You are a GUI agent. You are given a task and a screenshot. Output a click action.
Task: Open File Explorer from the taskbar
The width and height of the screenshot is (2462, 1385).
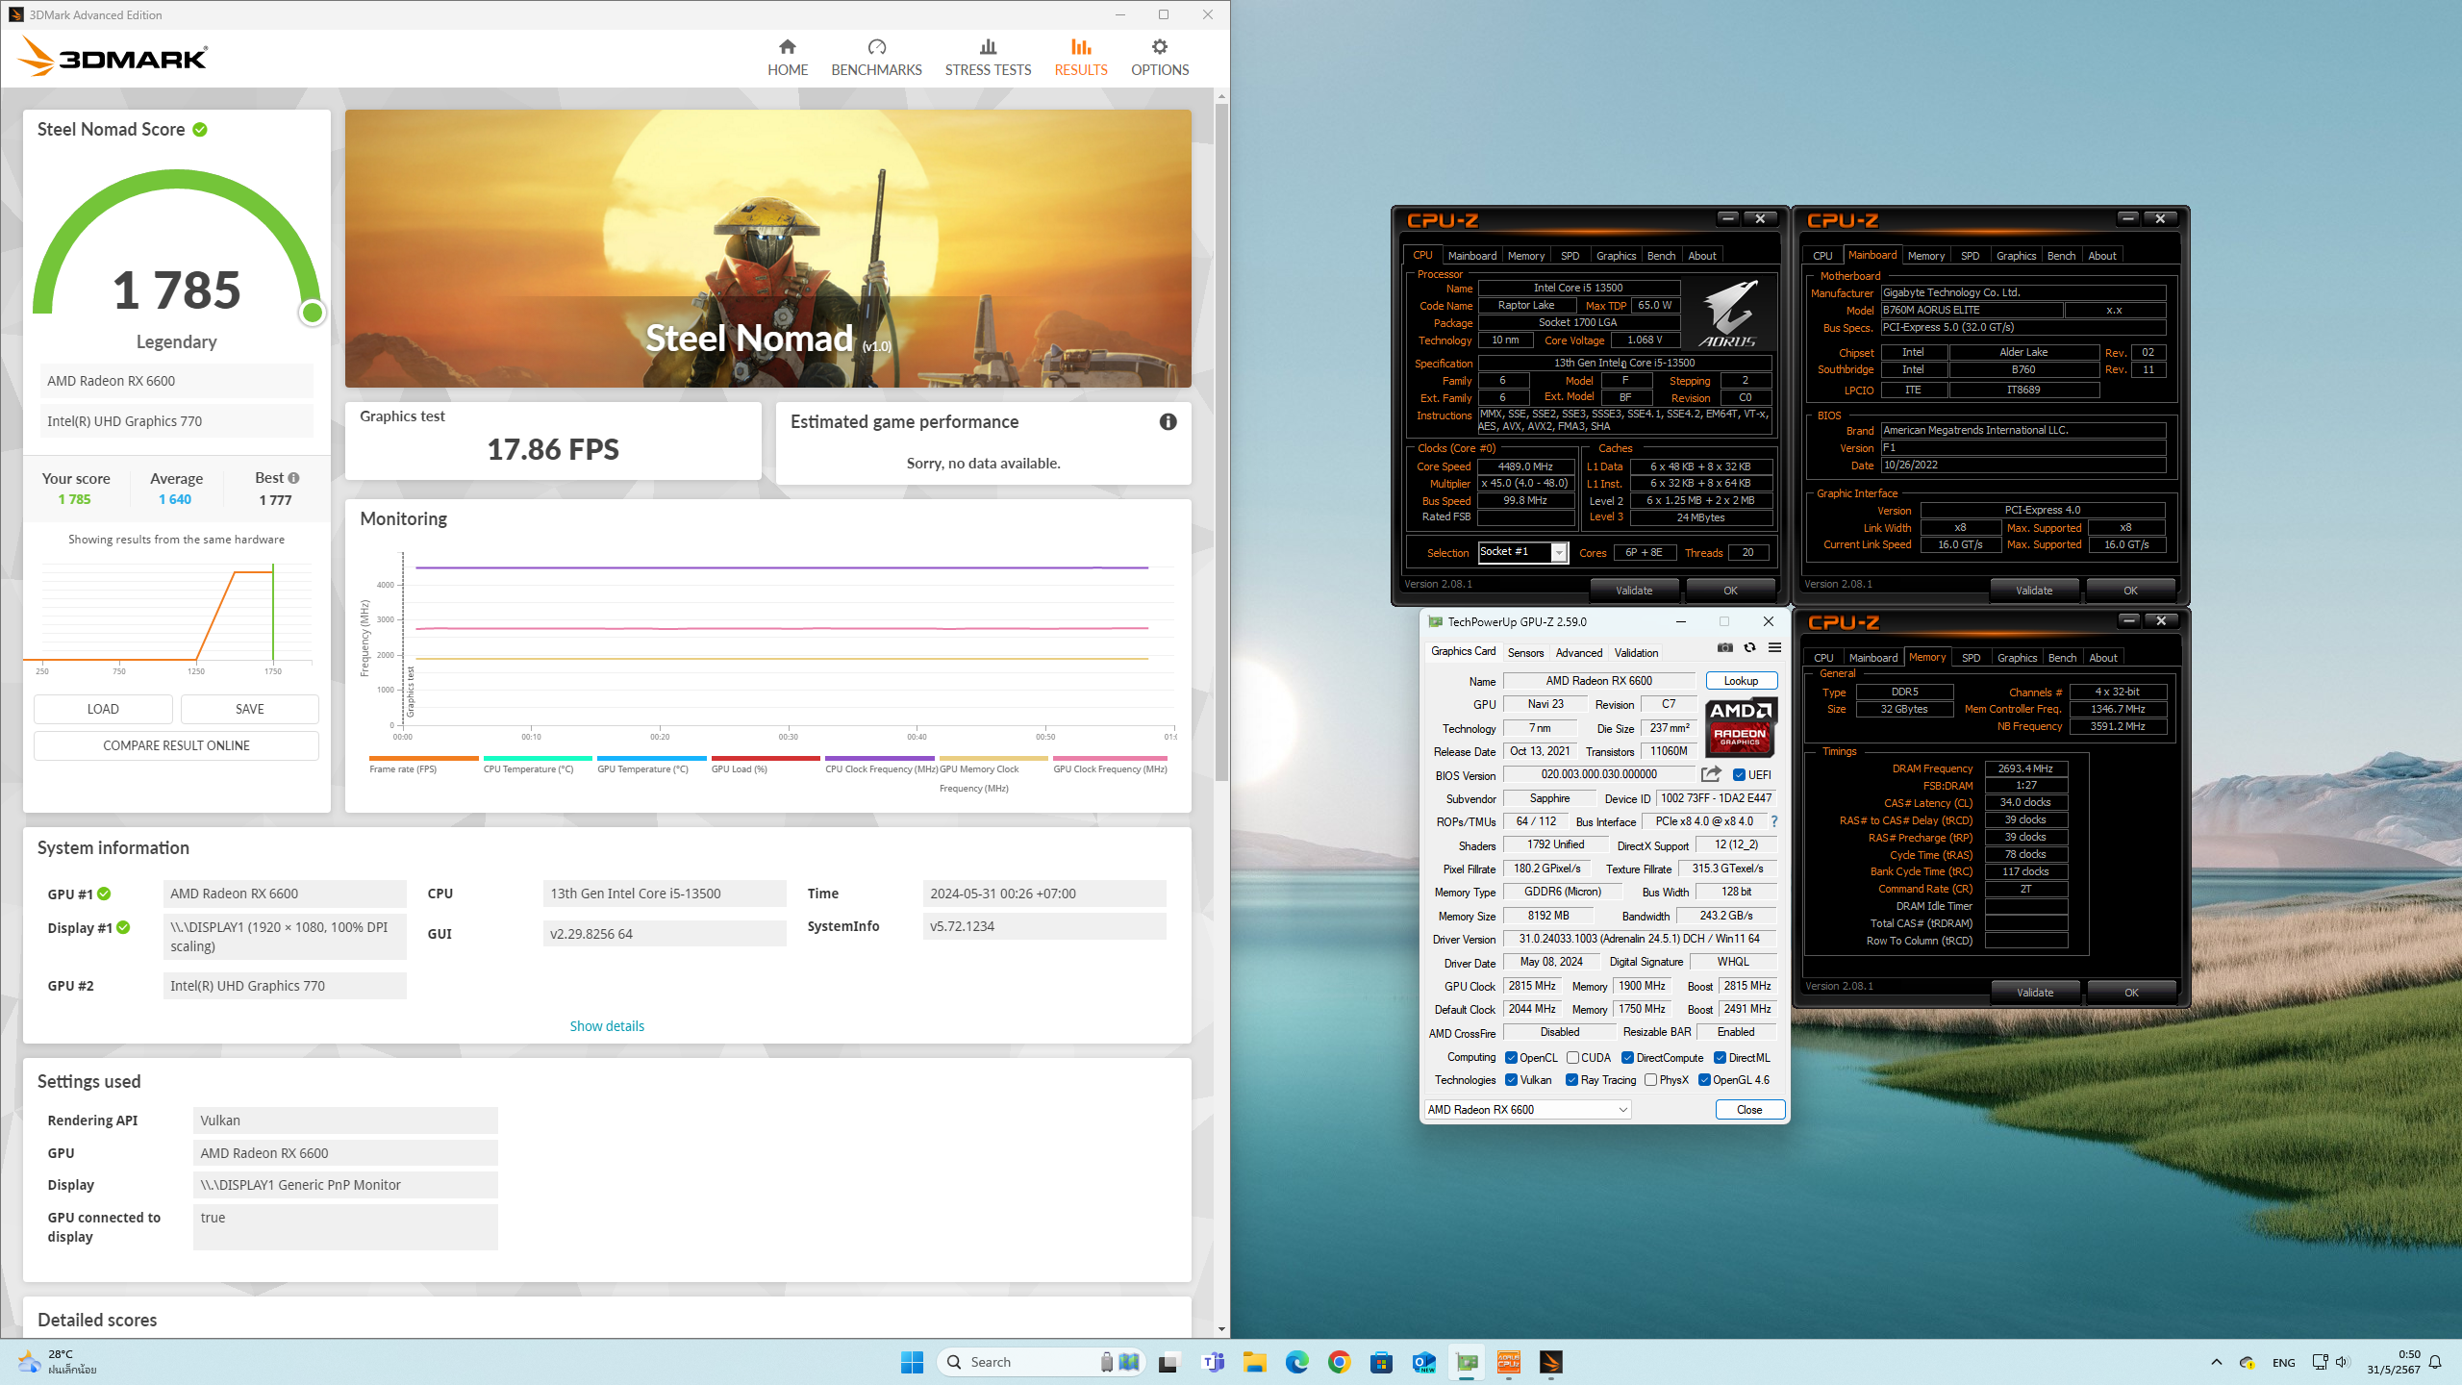pos(1254,1362)
